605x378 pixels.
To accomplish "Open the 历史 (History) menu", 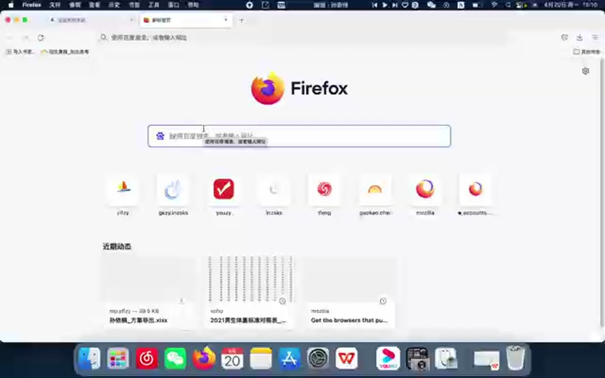I will click(114, 5).
